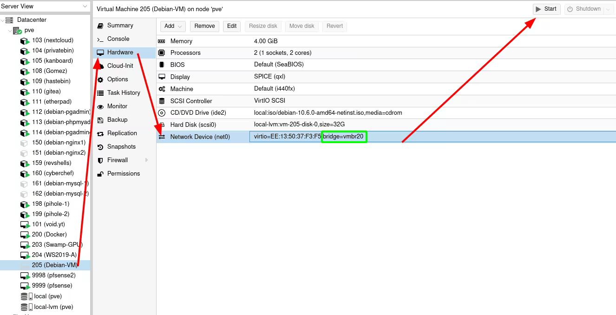Select container 198 (pihole-1)

51,204
